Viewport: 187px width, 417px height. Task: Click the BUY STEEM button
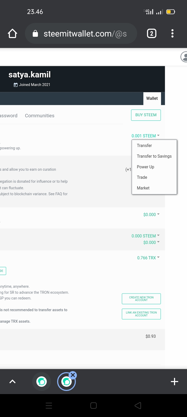click(146, 115)
